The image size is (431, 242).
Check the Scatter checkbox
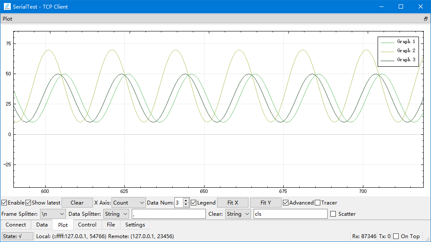(x=333, y=214)
